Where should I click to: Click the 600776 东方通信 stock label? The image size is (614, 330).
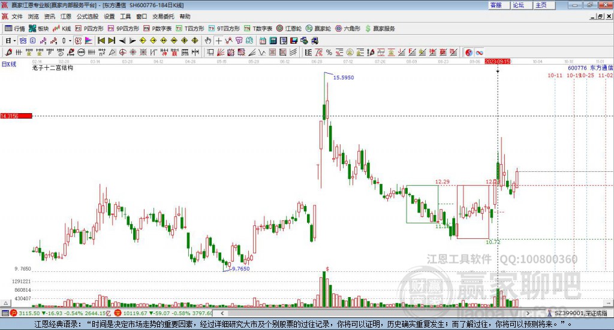pos(590,68)
